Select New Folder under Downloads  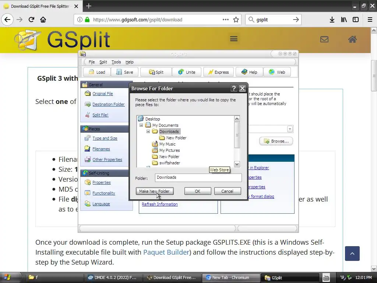(x=176, y=138)
